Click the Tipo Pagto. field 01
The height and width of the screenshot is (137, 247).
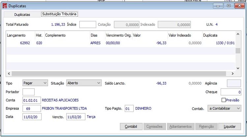[129, 109]
